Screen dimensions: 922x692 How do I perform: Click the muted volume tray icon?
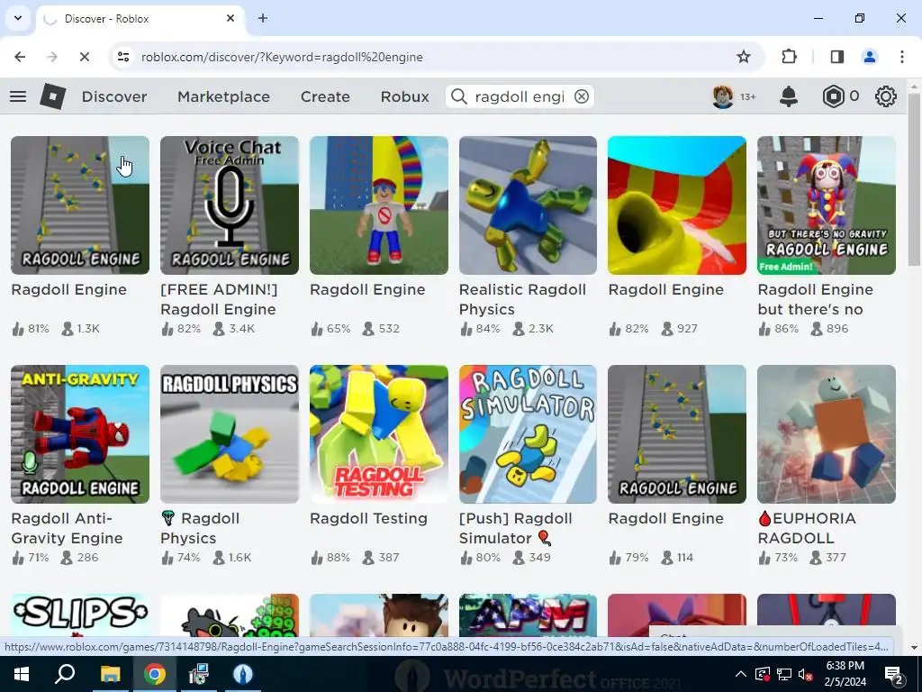coord(806,674)
